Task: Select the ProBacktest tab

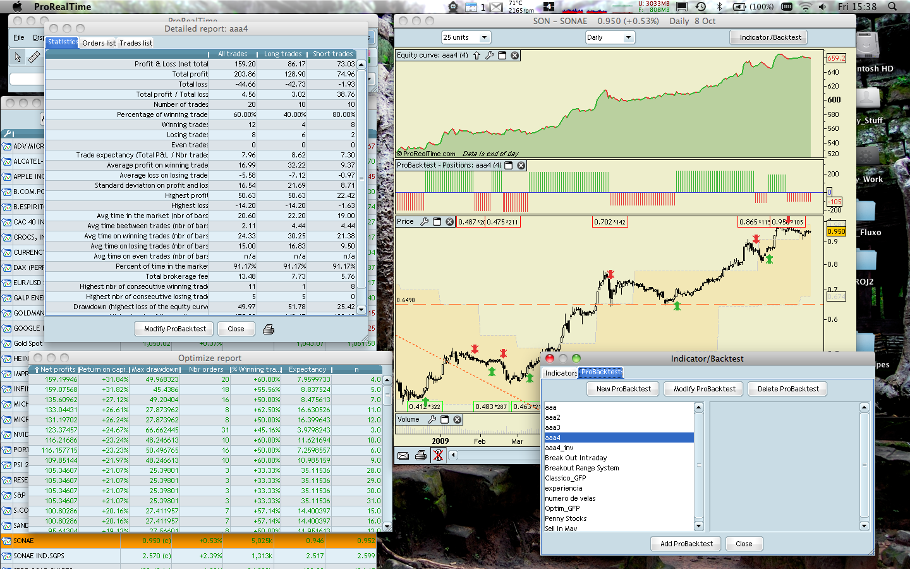Action: (x=601, y=372)
